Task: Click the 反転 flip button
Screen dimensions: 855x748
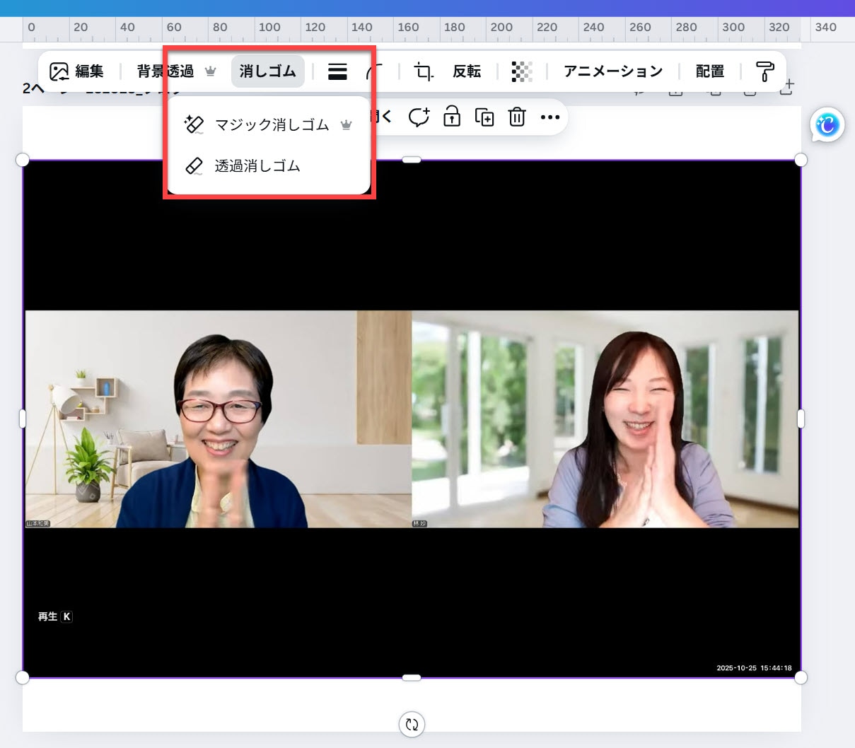Action: coord(467,71)
